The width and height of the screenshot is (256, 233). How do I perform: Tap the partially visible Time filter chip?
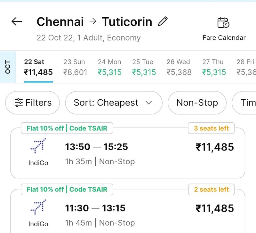(247, 103)
